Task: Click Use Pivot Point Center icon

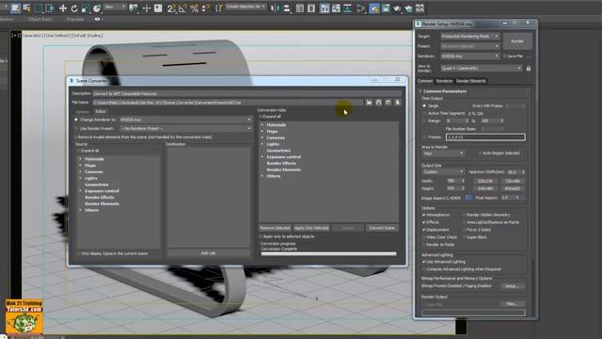Action: point(134,8)
